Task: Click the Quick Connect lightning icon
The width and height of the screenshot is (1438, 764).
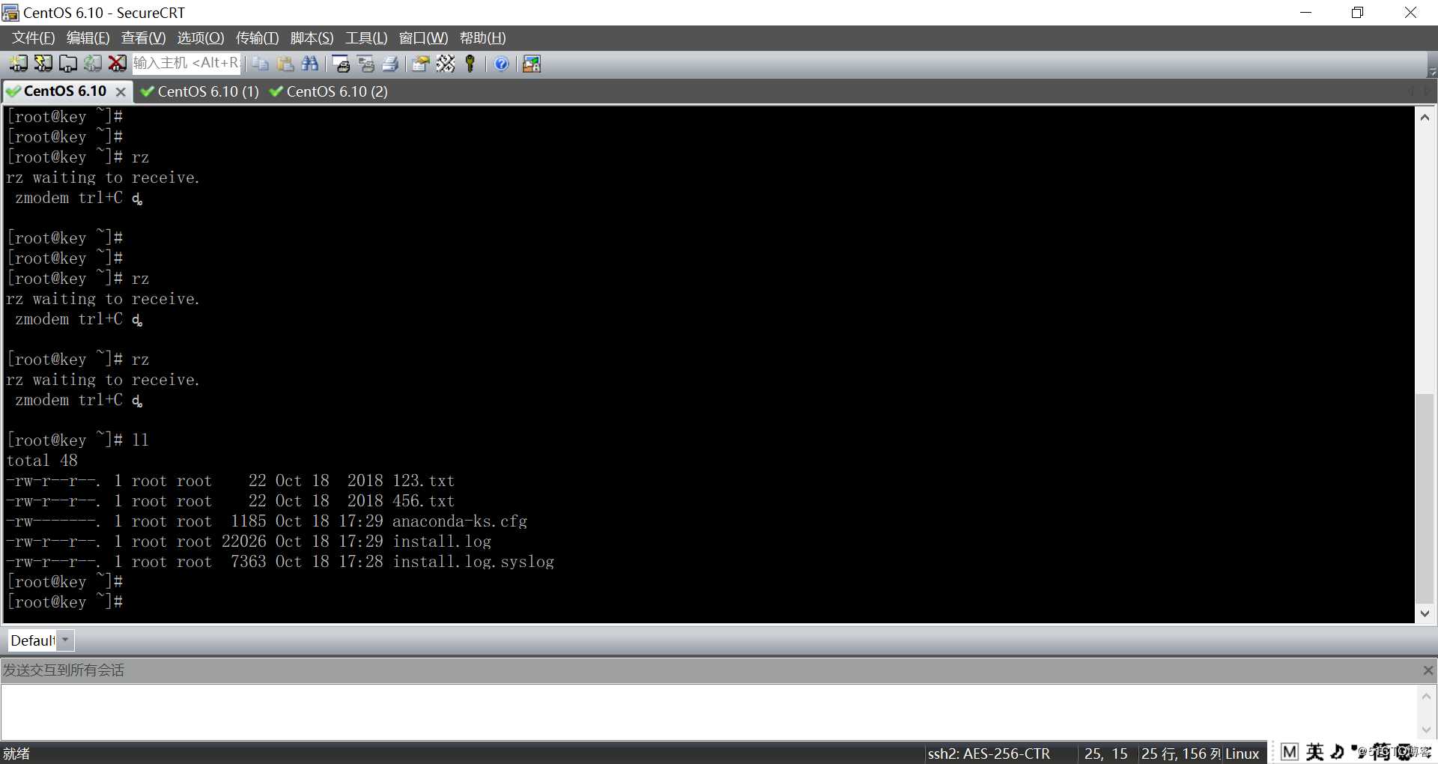Action: coord(43,64)
